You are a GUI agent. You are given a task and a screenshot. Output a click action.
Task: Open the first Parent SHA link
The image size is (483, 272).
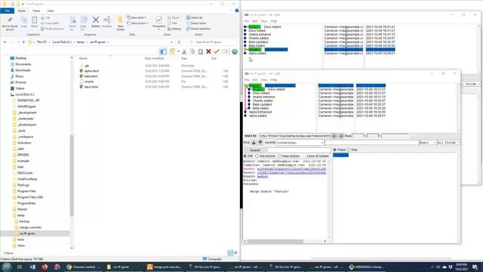click(x=291, y=169)
